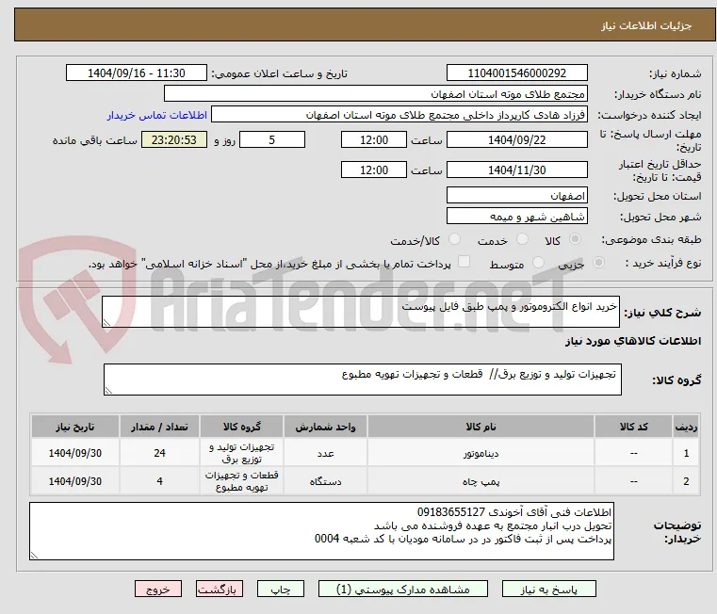717x614 pixels.
Task: Click the پاسخ به نیاز button
Action: 548,589
